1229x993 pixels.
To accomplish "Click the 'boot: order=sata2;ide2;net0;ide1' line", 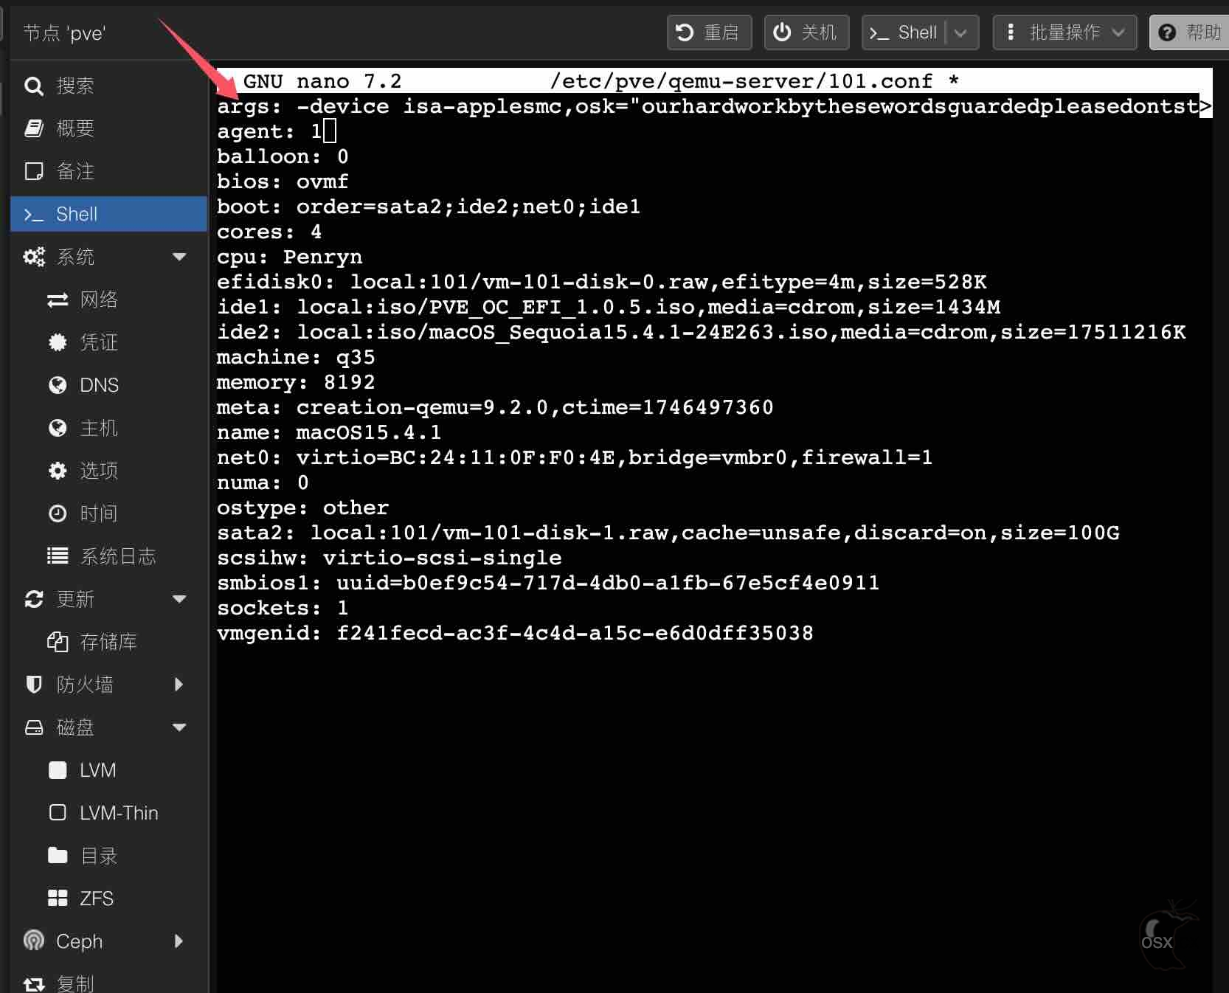I will 429,207.
